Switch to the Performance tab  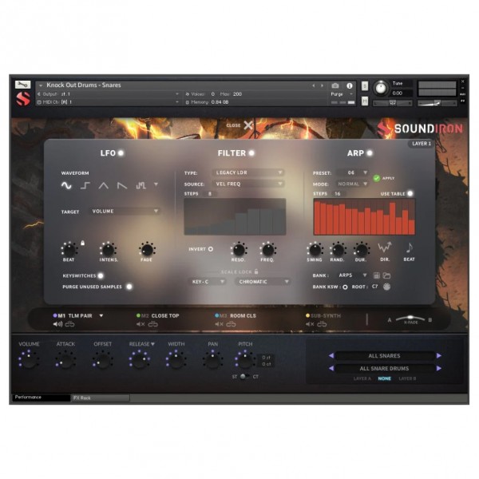click(x=41, y=397)
